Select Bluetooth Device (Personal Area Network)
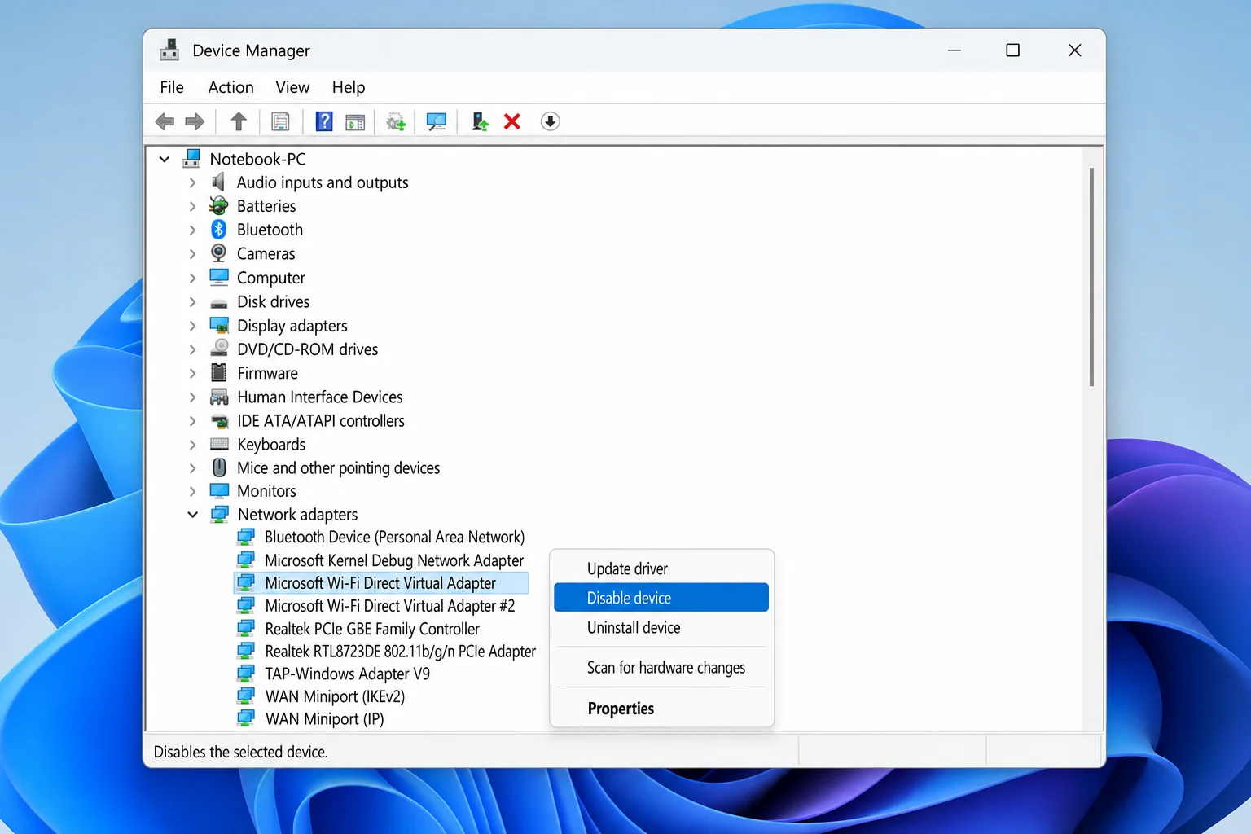The height and width of the screenshot is (834, 1251). 394,538
